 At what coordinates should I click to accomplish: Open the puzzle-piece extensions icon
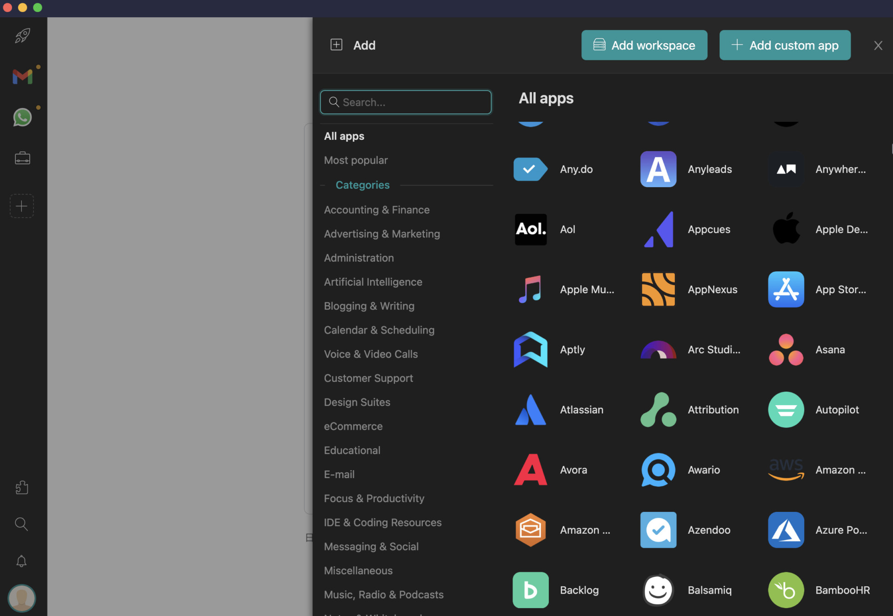(x=22, y=487)
